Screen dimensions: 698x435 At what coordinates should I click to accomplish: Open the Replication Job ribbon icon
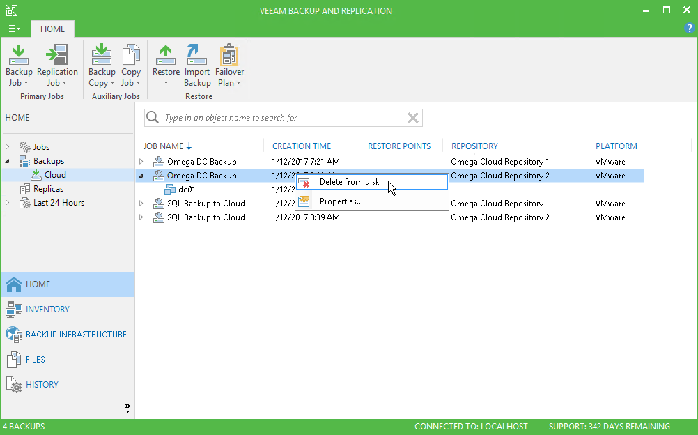click(57, 55)
